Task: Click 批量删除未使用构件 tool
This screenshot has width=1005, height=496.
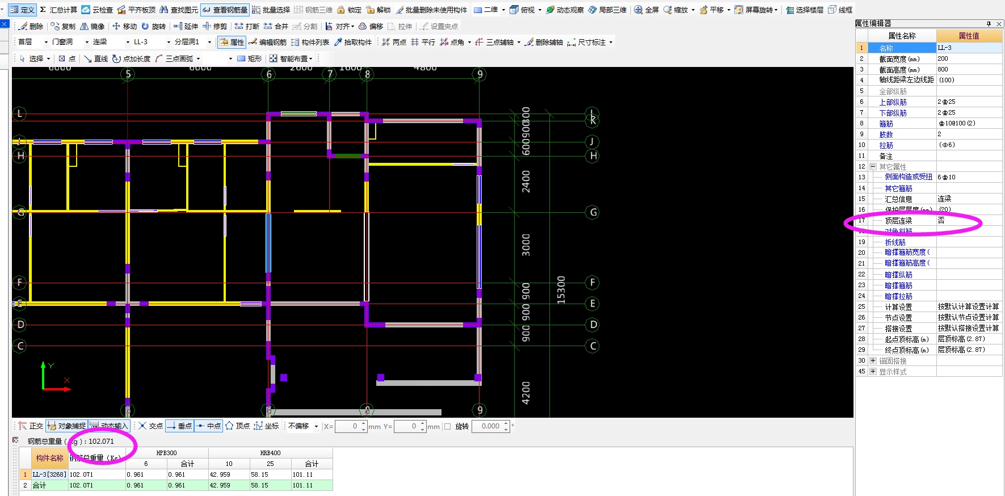Action: click(431, 10)
